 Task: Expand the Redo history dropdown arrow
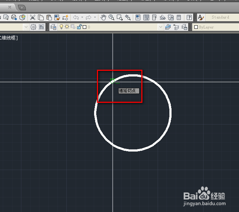tap(95, 17)
